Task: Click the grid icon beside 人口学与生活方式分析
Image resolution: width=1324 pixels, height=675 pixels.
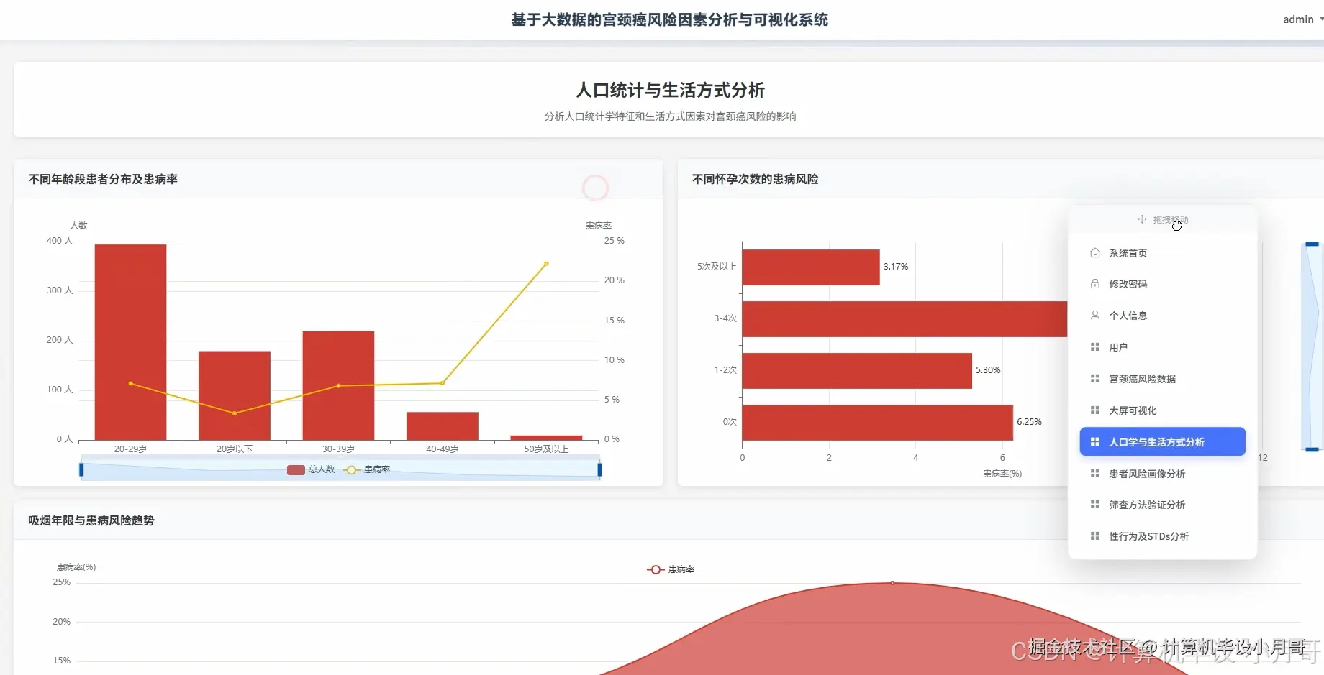Action: (1094, 442)
